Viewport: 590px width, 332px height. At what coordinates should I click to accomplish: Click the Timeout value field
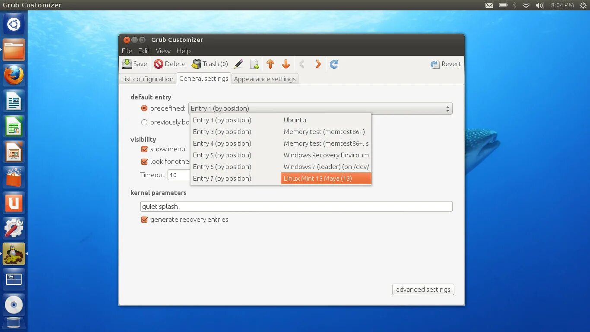(x=179, y=175)
